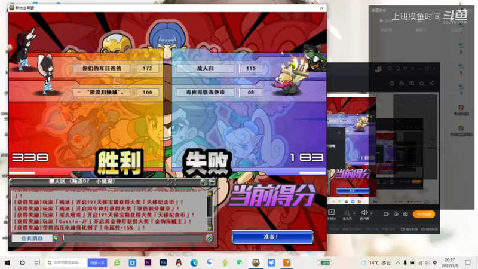Select the player row with score 166
The image size is (478, 269).
click(x=116, y=92)
